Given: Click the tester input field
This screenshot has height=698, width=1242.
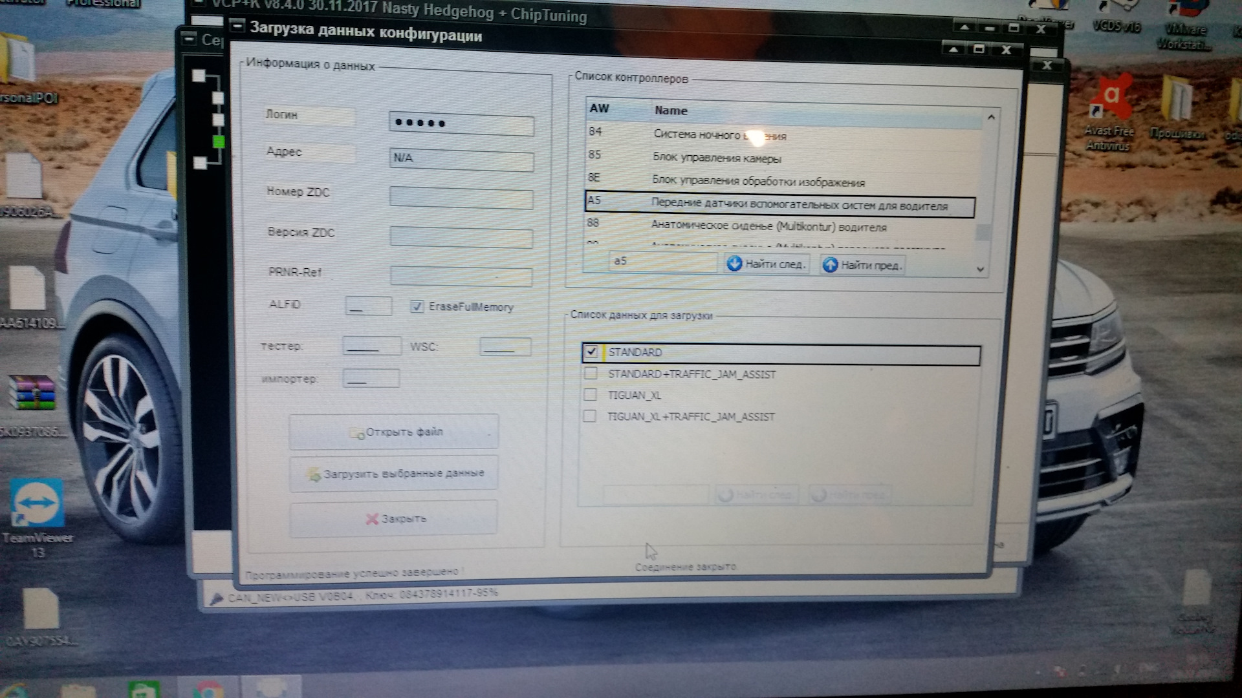Looking at the screenshot, I should point(371,346).
